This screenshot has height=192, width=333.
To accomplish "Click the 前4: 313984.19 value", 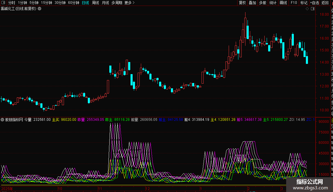I will point(197,120).
